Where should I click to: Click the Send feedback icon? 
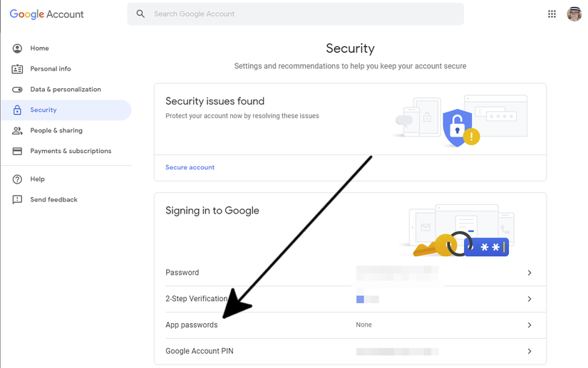[x=17, y=200]
